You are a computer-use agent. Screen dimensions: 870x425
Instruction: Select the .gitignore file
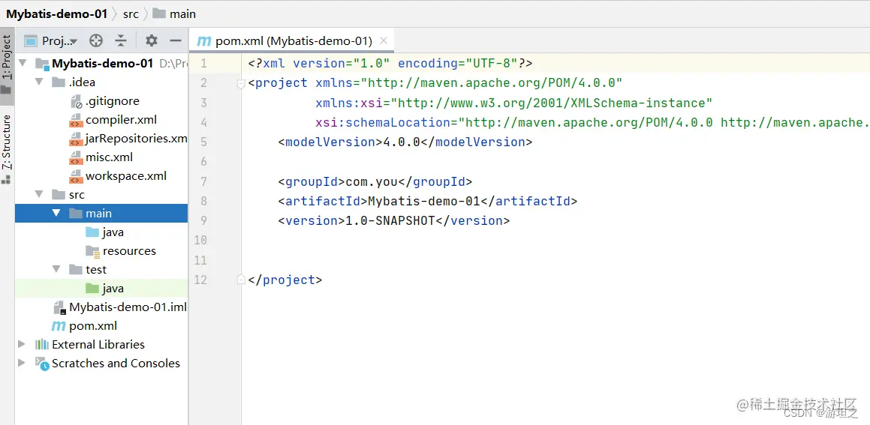(x=102, y=101)
